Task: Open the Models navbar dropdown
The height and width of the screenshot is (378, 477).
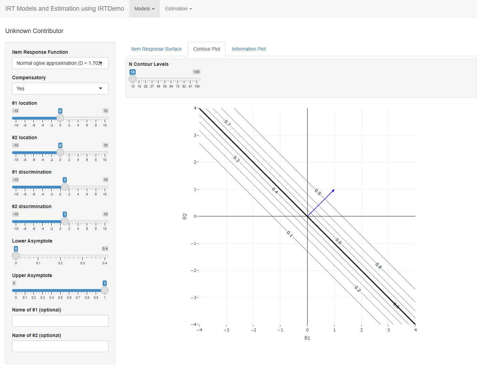Action: pyautogui.click(x=144, y=9)
